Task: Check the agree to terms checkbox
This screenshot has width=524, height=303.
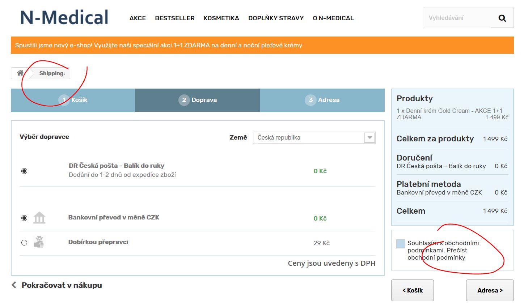Action: (x=401, y=244)
